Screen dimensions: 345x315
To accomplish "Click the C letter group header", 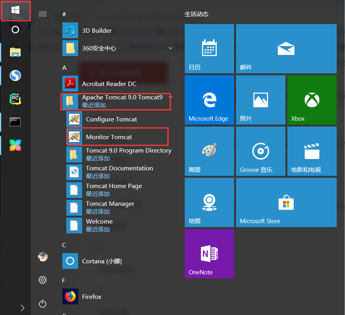I will 64,245.
